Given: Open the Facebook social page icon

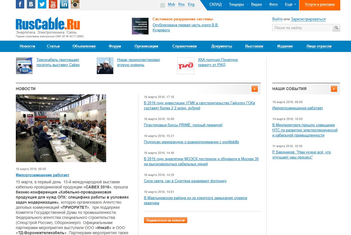Looking at the screenshot, I should tap(20, 4).
